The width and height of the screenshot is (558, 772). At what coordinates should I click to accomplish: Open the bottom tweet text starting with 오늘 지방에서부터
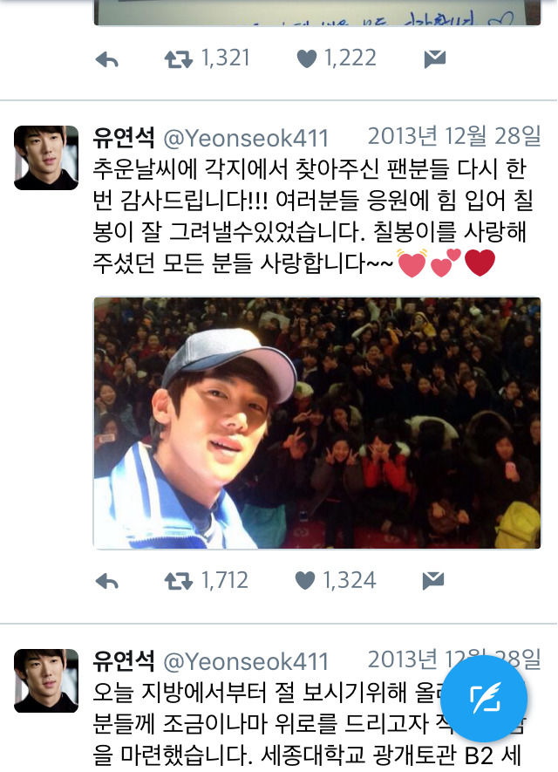pos(310,724)
